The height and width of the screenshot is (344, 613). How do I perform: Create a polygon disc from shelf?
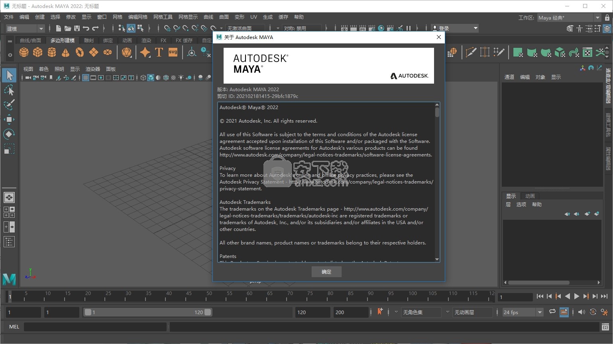108,52
